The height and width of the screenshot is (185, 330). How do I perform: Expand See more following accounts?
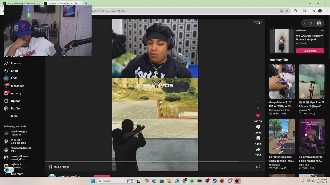click(14, 174)
